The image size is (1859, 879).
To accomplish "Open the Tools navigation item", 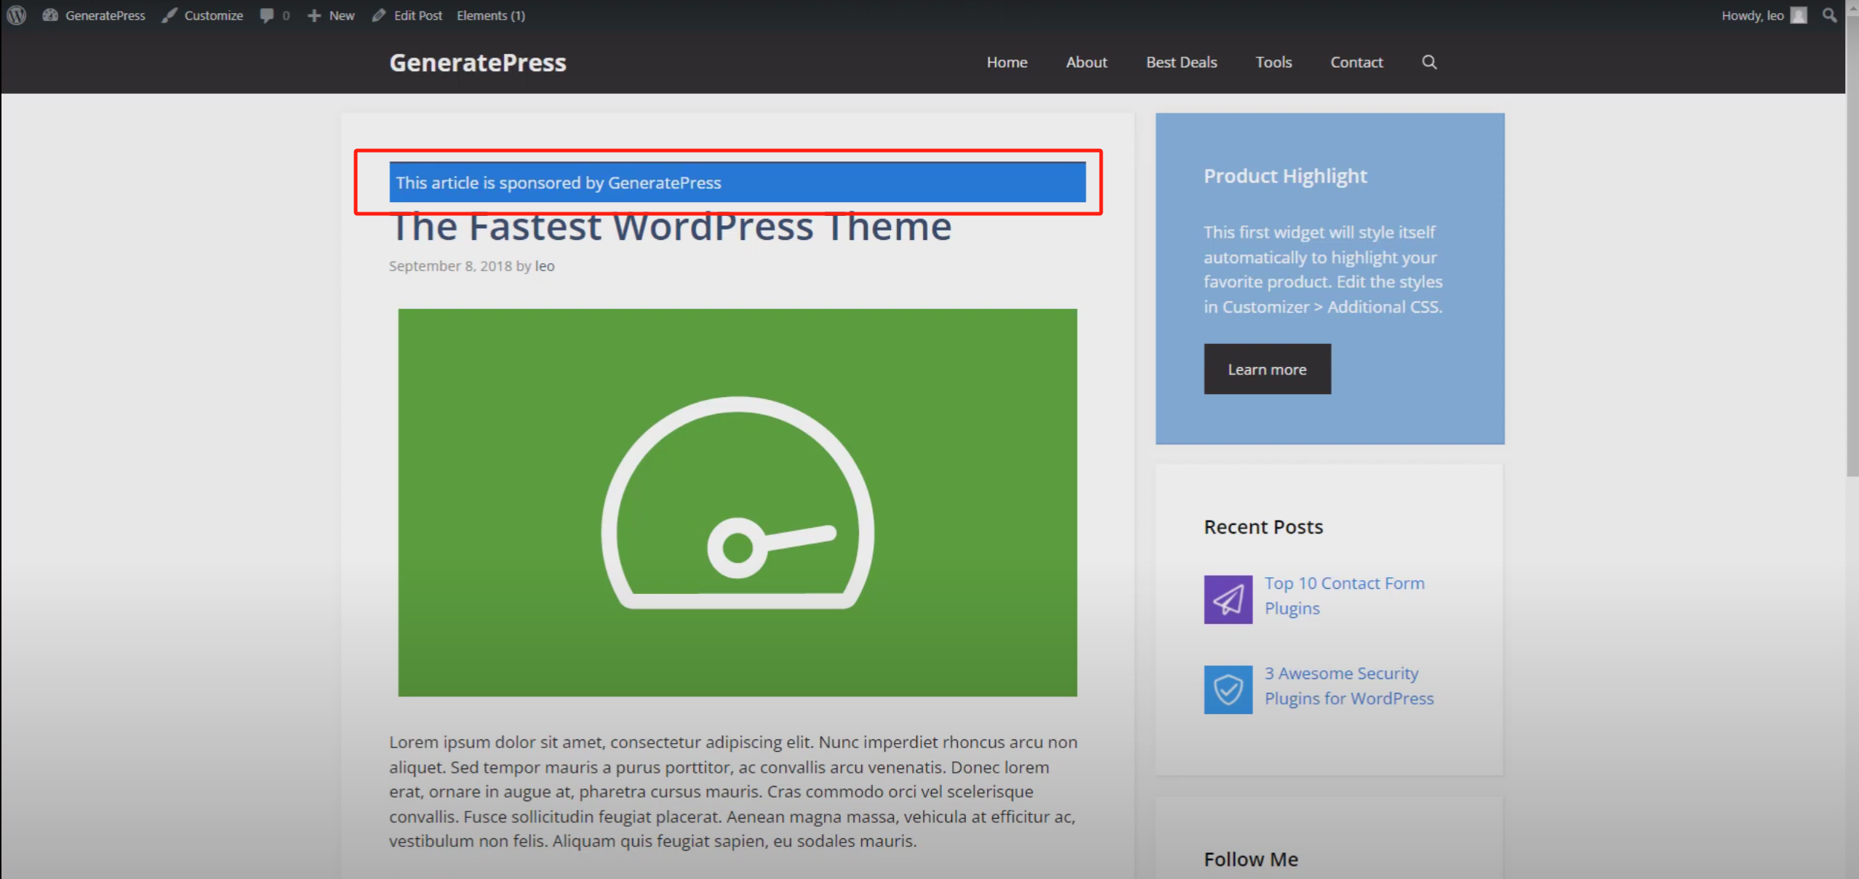I will 1273,63.
